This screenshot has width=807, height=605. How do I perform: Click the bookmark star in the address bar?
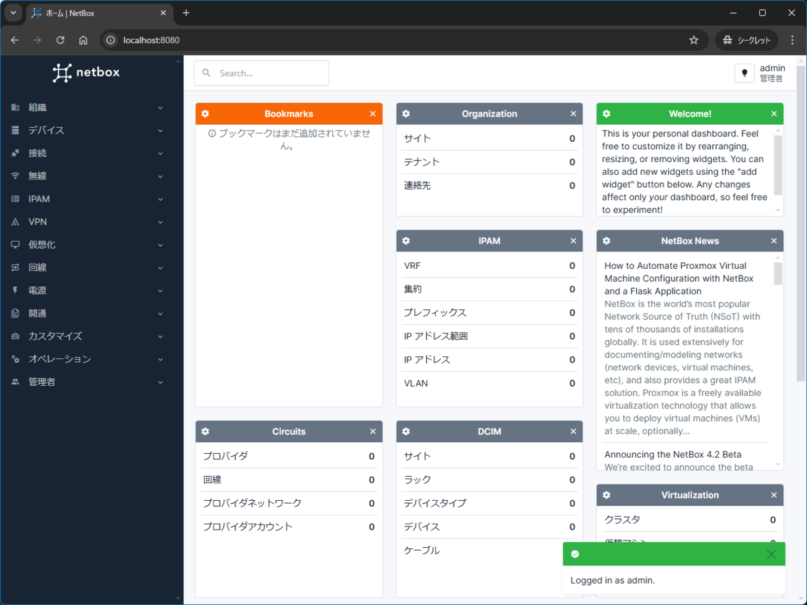coord(694,40)
